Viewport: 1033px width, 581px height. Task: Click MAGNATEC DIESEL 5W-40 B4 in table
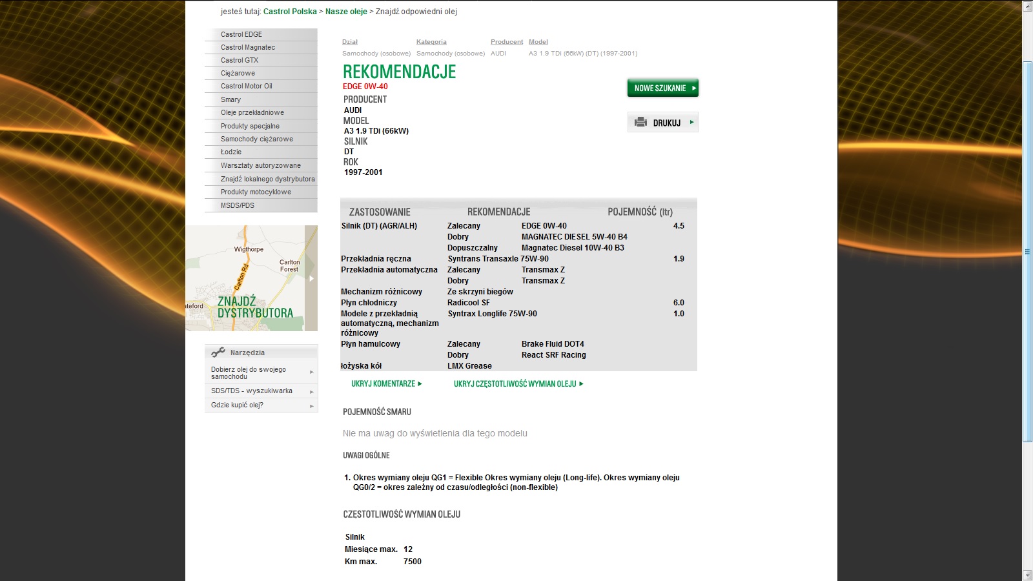click(x=575, y=237)
